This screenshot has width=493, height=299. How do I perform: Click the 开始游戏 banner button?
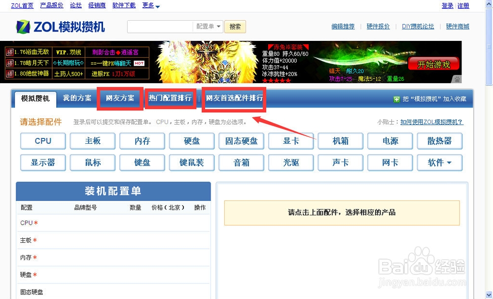tap(433, 64)
